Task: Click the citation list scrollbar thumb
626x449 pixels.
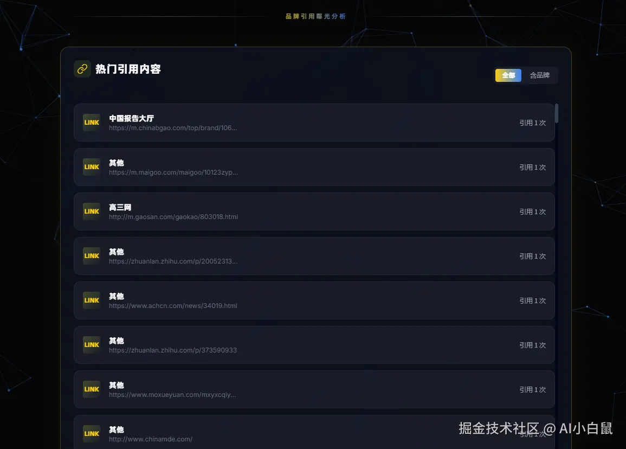Action: 557,113
